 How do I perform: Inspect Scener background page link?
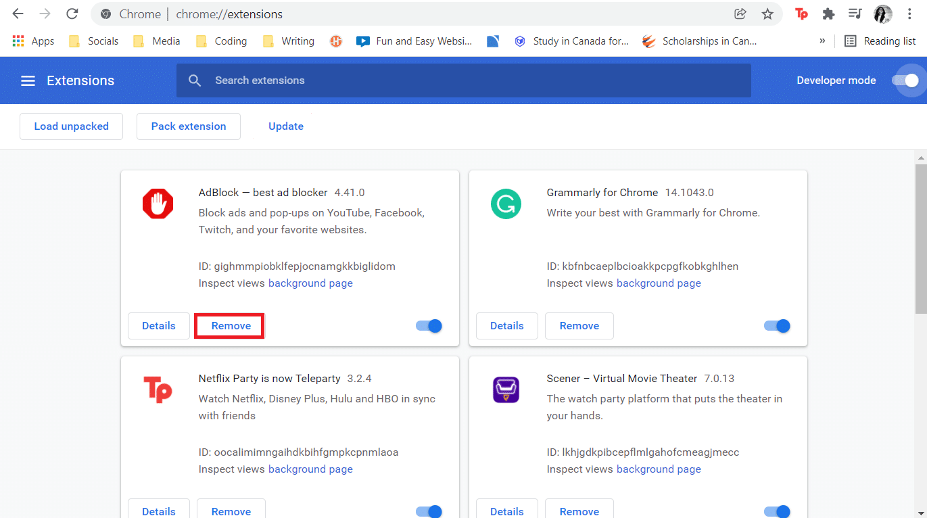[659, 469]
